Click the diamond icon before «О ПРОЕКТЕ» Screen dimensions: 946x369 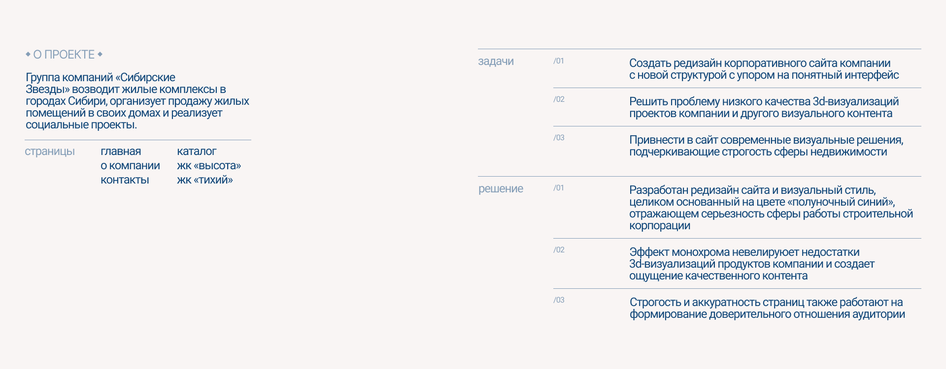point(28,54)
